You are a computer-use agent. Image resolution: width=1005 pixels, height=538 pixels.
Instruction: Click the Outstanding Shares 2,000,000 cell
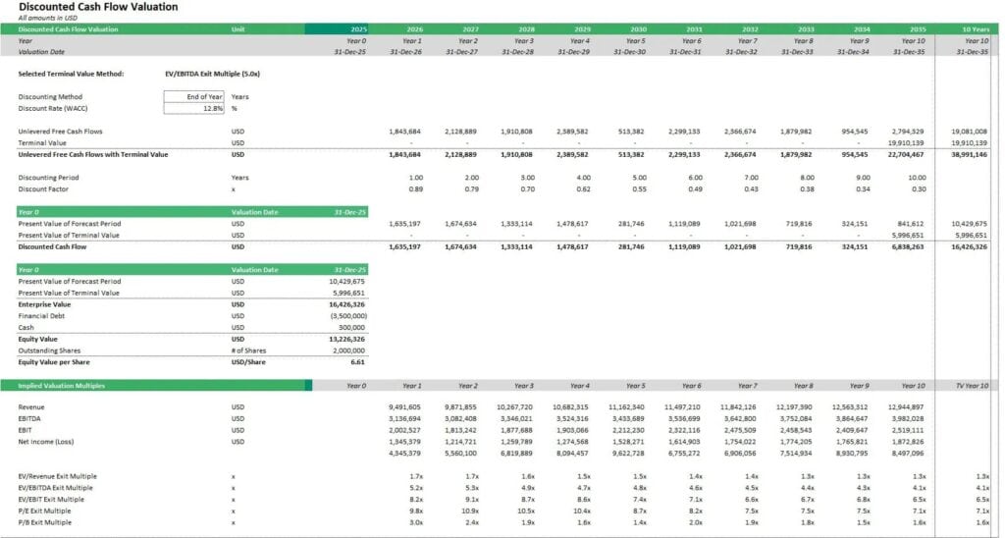(348, 350)
